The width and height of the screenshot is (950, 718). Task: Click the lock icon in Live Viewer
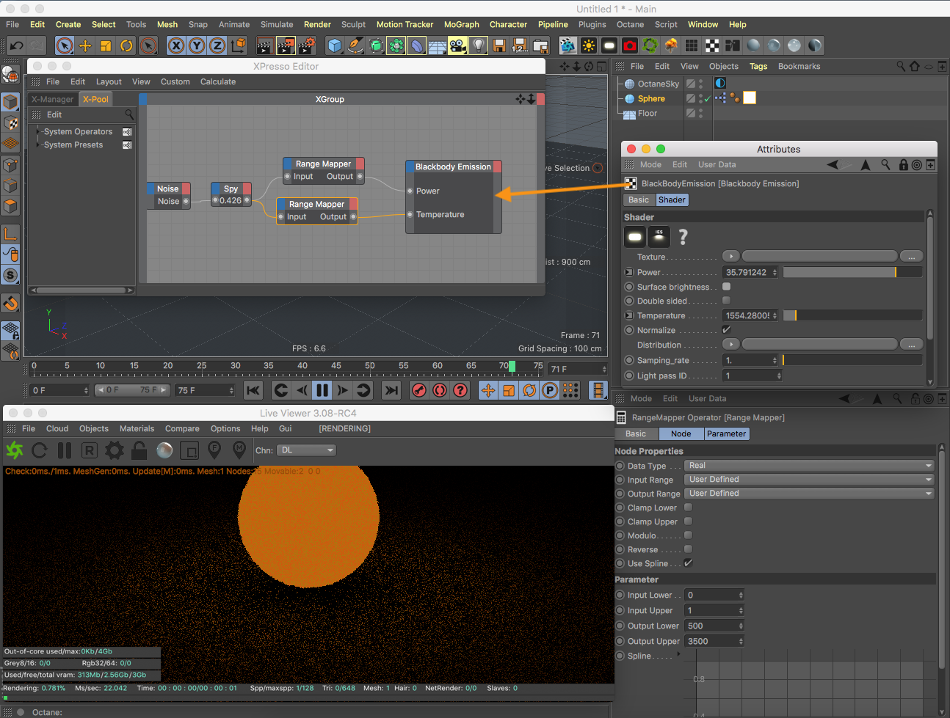pyautogui.click(x=139, y=450)
